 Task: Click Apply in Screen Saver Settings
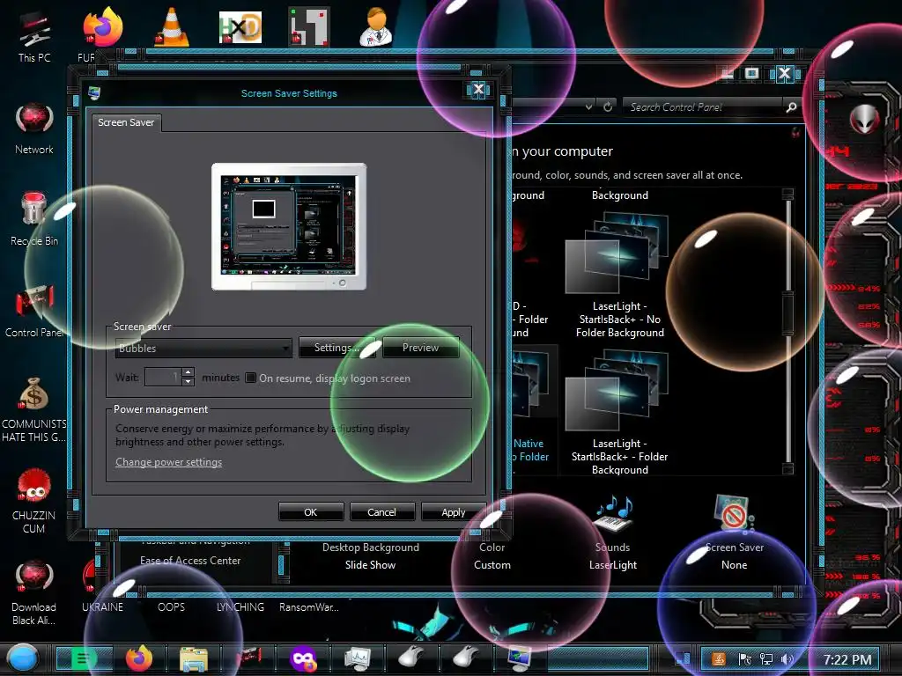point(454,511)
